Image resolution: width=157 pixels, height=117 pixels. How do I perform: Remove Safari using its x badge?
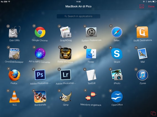click(111, 26)
